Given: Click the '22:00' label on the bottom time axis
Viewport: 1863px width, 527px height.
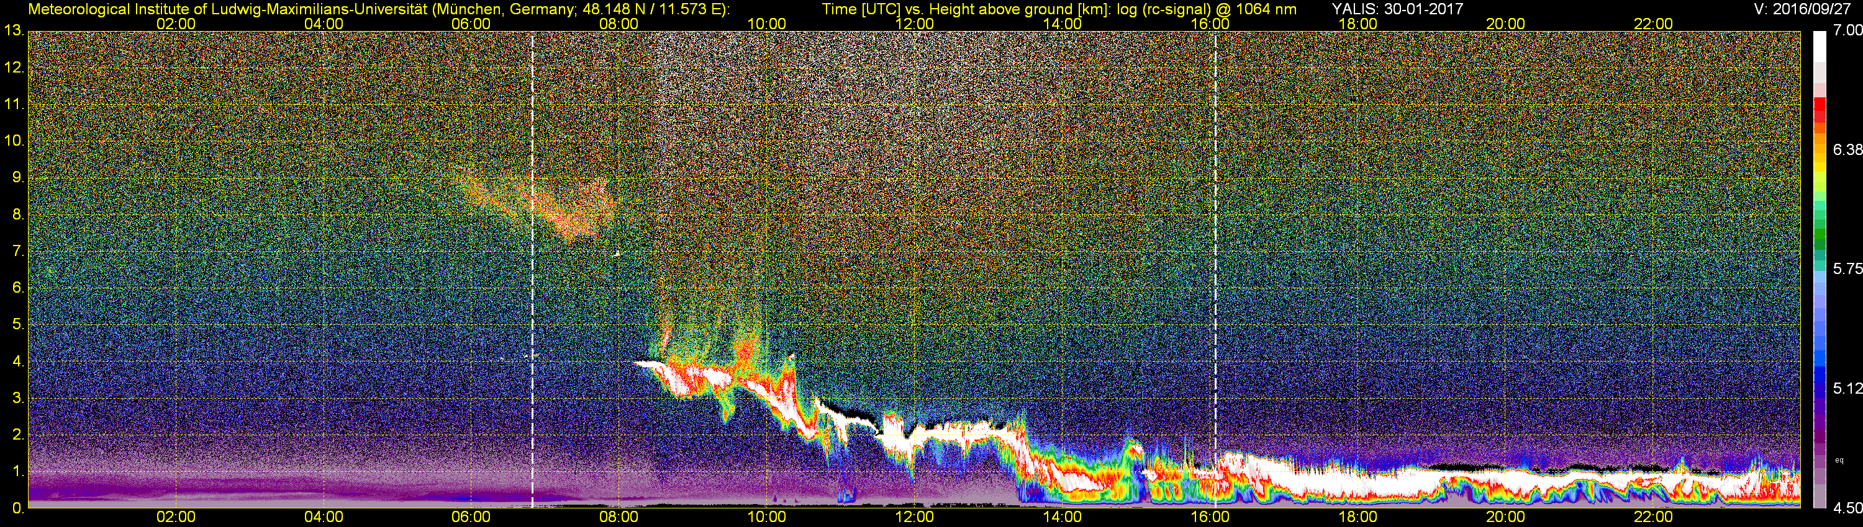Looking at the screenshot, I should pos(1653,518).
